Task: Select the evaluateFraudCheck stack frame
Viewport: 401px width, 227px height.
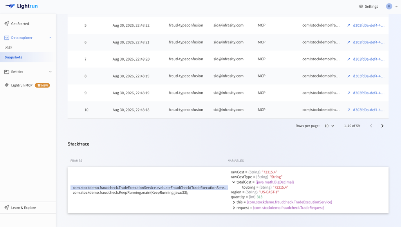Action: pyautogui.click(x=149, y=187)
